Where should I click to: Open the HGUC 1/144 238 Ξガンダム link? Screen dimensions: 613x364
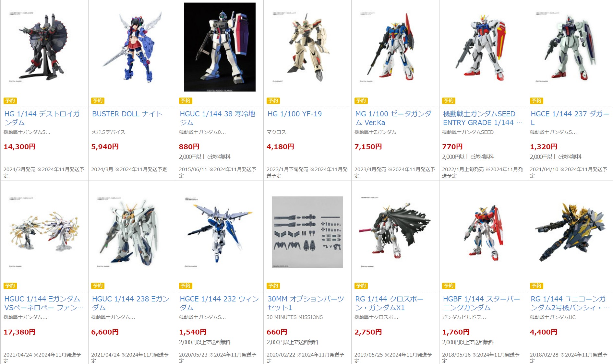(x=131, y=303)
